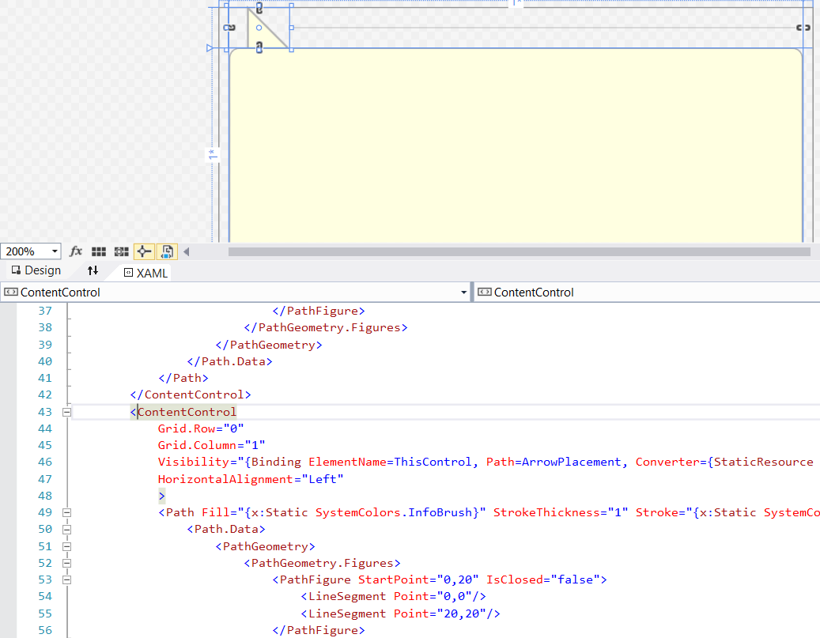820x638 pixels.
Task: Click the toggle artboard background document icon
Action: coord(166,251)
